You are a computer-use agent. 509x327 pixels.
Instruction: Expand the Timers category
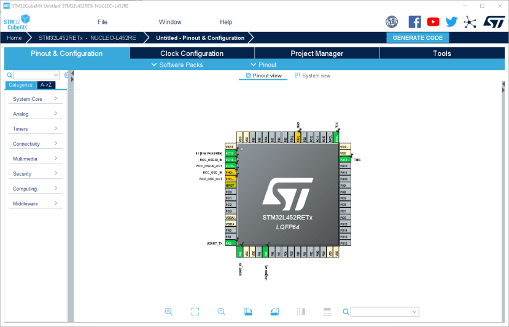[x=36, y=128]
